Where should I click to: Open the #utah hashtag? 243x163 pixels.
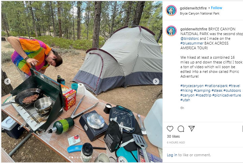pyautogui.click(x=185, y=100)
